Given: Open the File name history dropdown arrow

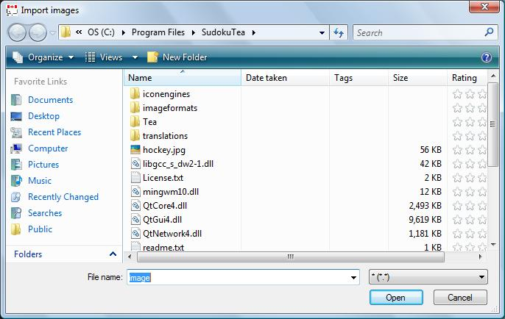Looking at the screenshot, I should [x=353, y=278].
